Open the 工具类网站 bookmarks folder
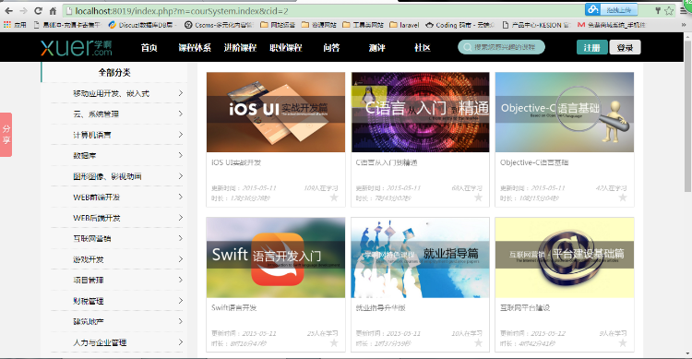This screenshot has height=359, width=692. click(x=363, y=25)
